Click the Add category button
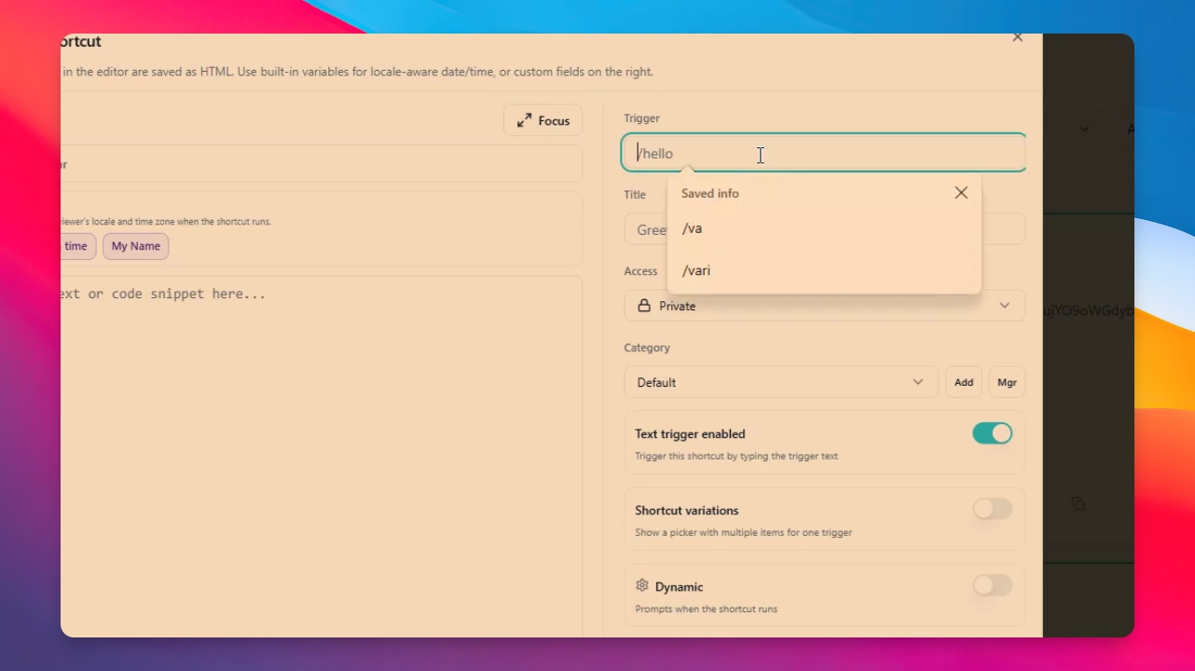Viewport: 1195px width, 671px height. tap(964, 382)
